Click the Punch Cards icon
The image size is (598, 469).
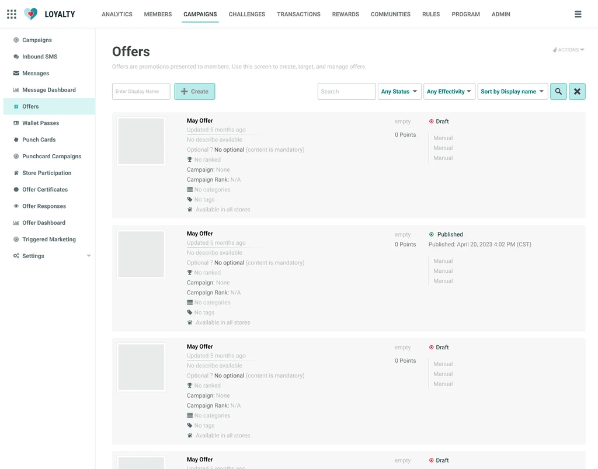(x=16, y=140)
